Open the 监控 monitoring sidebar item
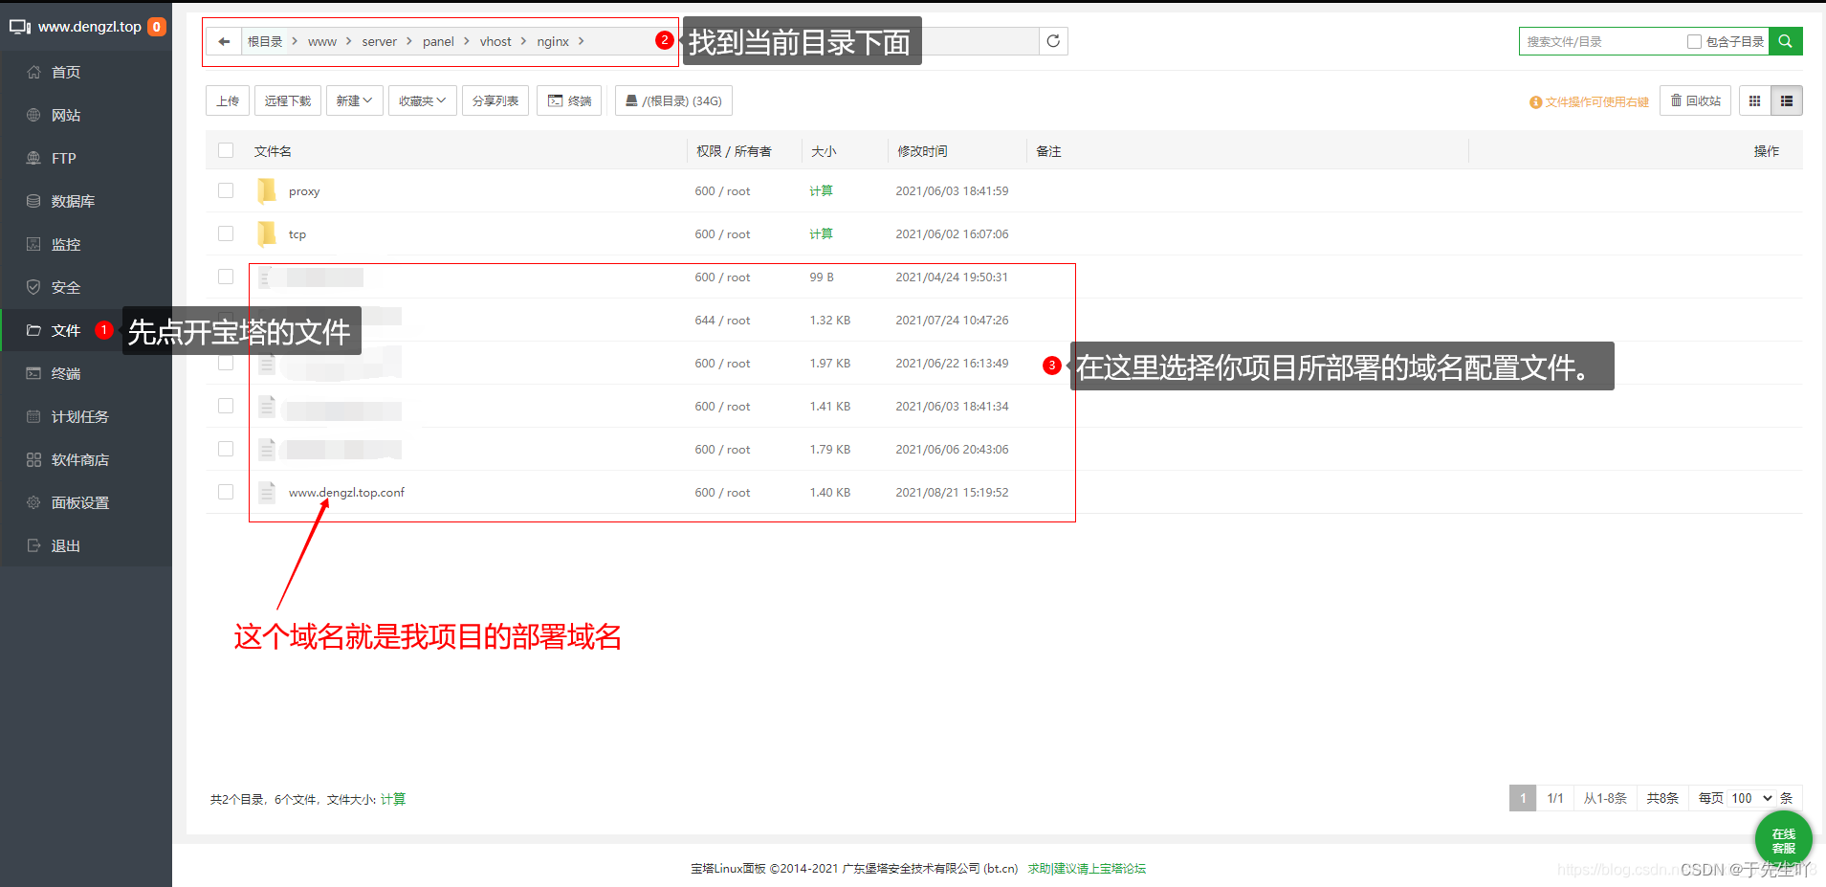1826x887 pixels. pos(86,244)
